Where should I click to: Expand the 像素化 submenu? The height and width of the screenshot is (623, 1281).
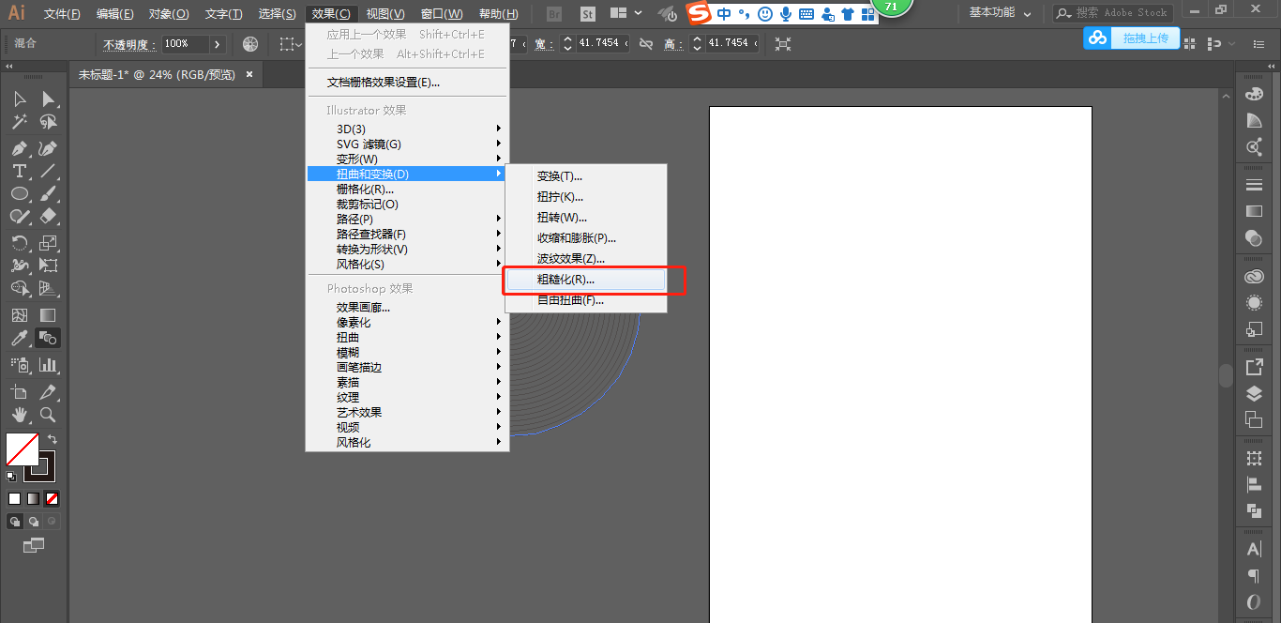(407, 322)
